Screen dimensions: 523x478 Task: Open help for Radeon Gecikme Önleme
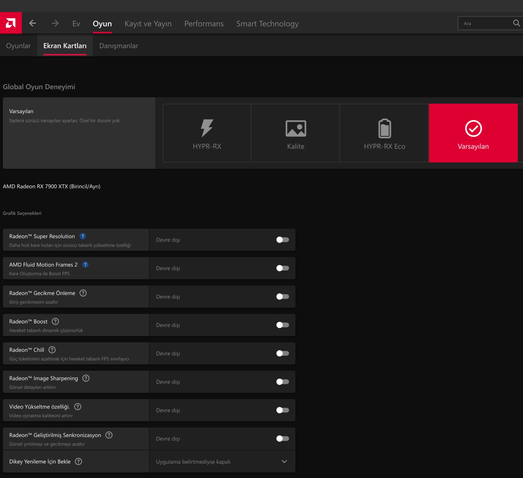click(x=83, y=293)
